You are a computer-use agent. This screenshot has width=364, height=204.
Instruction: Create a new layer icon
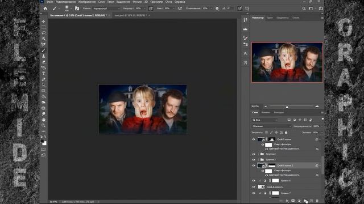tap(311, 201)
